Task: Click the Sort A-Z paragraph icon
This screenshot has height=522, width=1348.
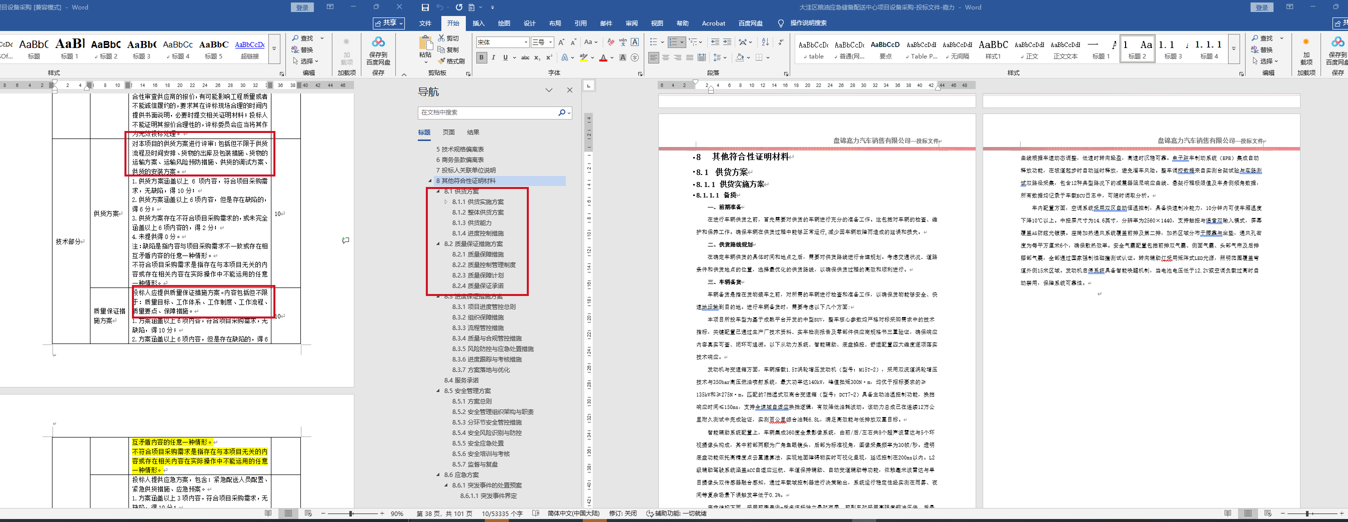Action: (765, 42)
